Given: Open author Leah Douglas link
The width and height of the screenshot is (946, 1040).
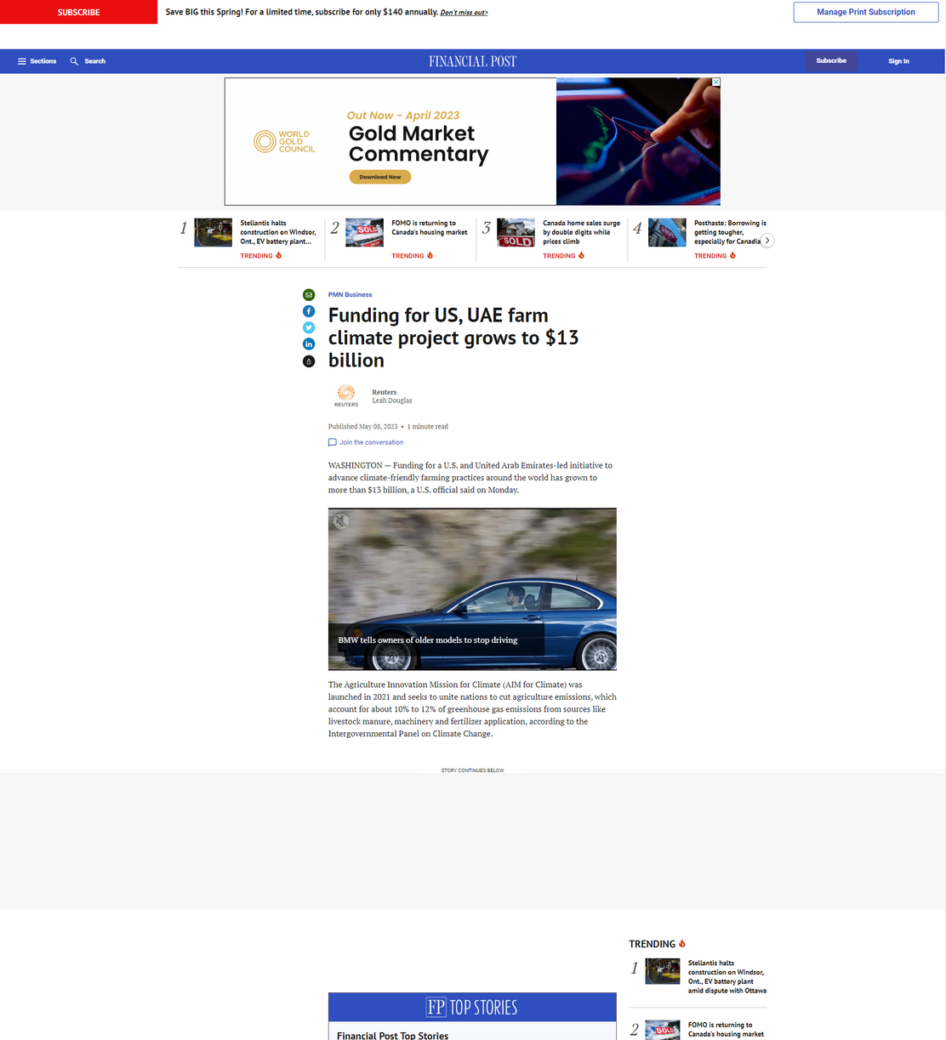Looking at the screenshot, I should [x=392, y=401].
